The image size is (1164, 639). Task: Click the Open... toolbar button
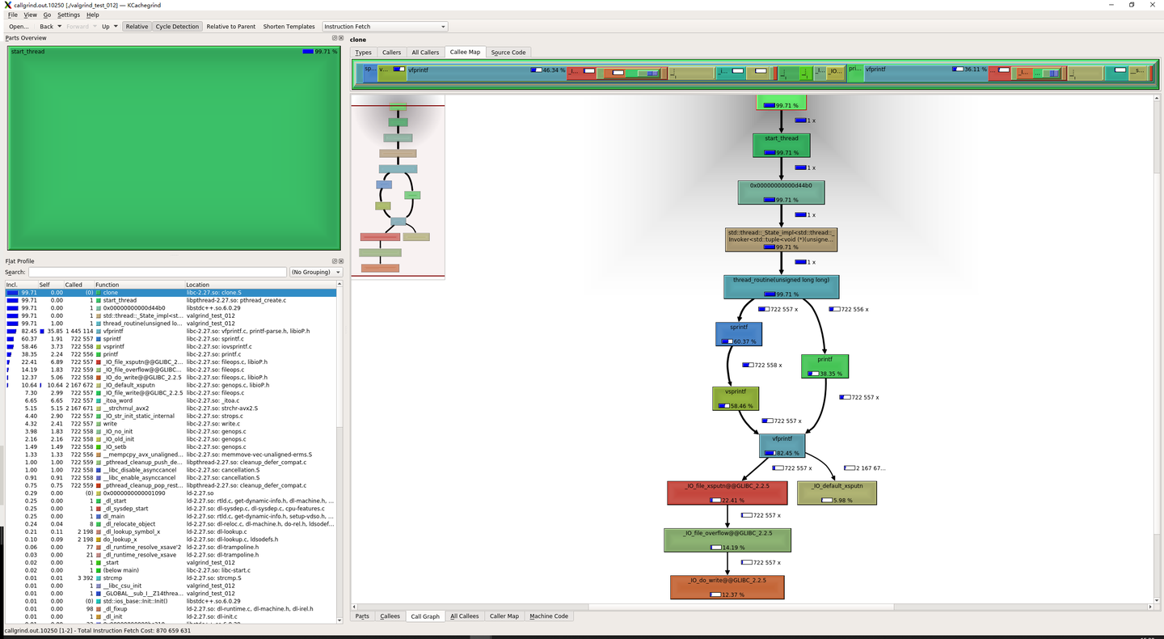[19, 27]
